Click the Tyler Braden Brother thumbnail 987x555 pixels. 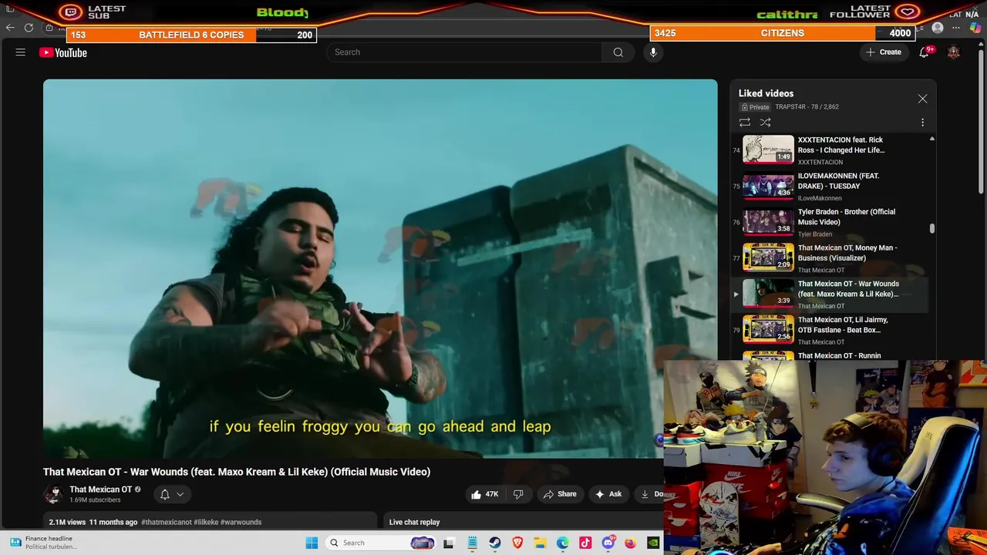pos(768,222)
